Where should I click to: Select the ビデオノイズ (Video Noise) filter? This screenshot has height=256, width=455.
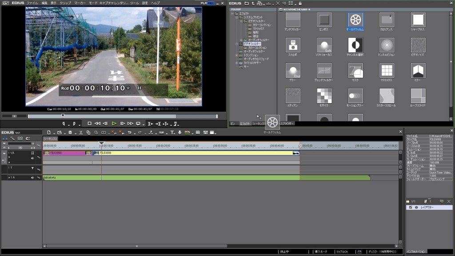[x=418, y=45]
